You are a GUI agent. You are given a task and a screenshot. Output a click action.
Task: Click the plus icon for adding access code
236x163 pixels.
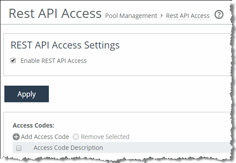tap(16, 137)
